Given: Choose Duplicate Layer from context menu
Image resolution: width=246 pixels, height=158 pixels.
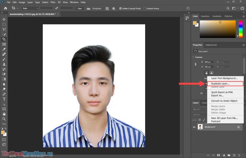Looking at the screenshot, I should 225,84.
